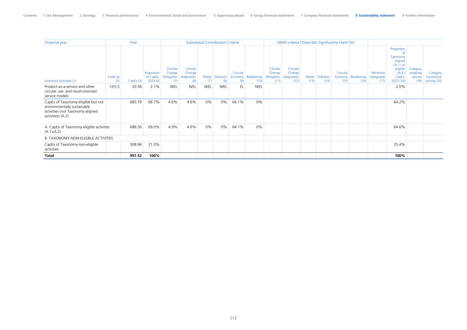The width and height of the screenshot is (467, 330).
Task: Switch to Supervisory Board section
Action: pyautogui.click(x=229, y=15)
